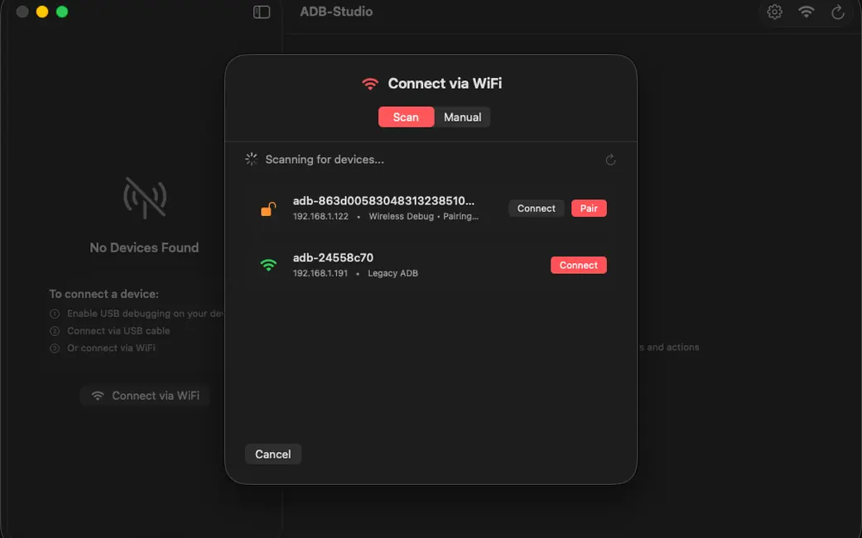The width and height of the screenshot is (862, 538).
Task: Click IP address 192.168.1.191
Action: 320,273
